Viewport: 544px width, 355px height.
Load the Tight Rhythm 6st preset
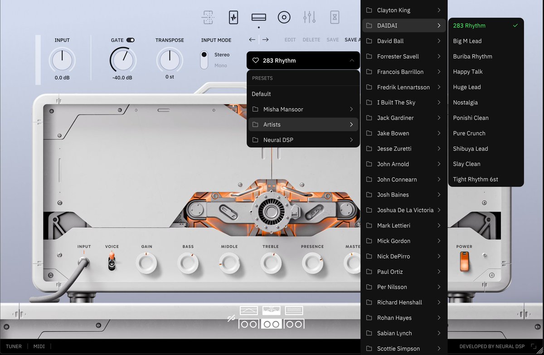(x=486, y=180)
